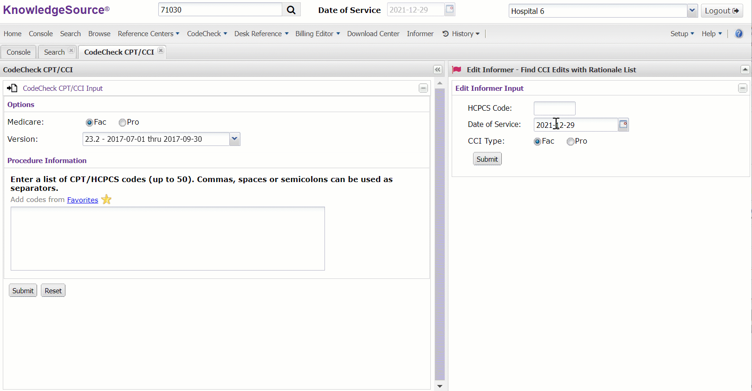
Task: Open the Favorites link
Action: (x=83, y=200)
